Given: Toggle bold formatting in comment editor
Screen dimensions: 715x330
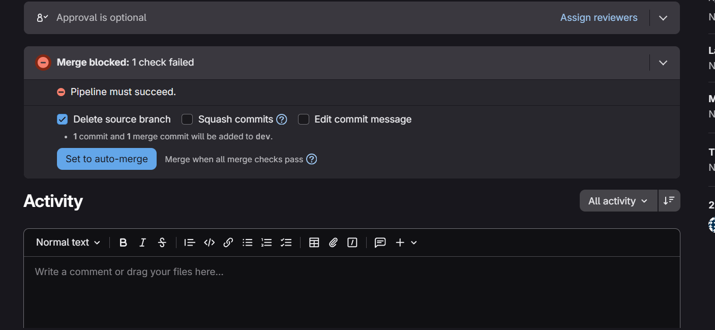Looking at the screenshot, I should tap(123, 243).
